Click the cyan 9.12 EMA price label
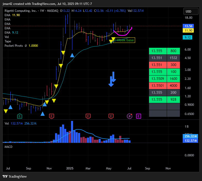202x181 pixels. click(187, 37)
